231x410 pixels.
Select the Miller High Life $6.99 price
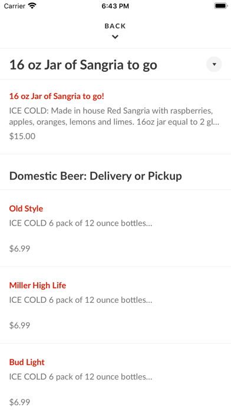click(19, 325)
